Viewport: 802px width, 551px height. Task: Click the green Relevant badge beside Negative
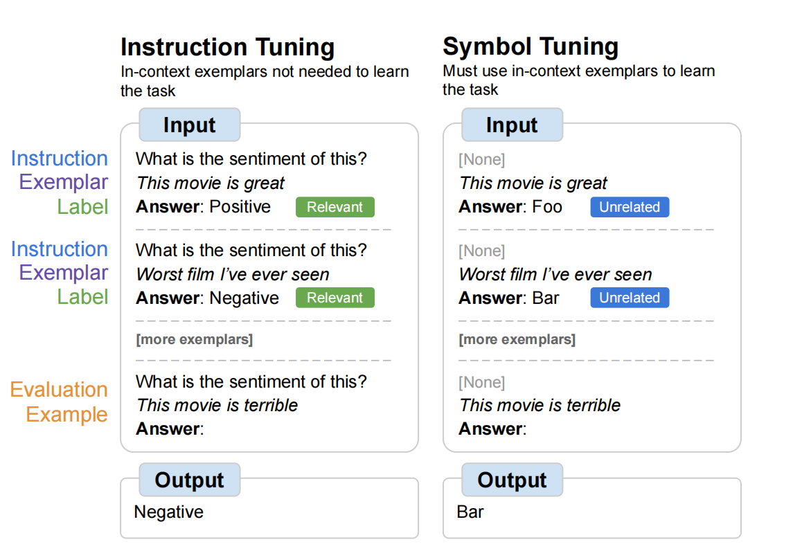click(x=335, y=298)
